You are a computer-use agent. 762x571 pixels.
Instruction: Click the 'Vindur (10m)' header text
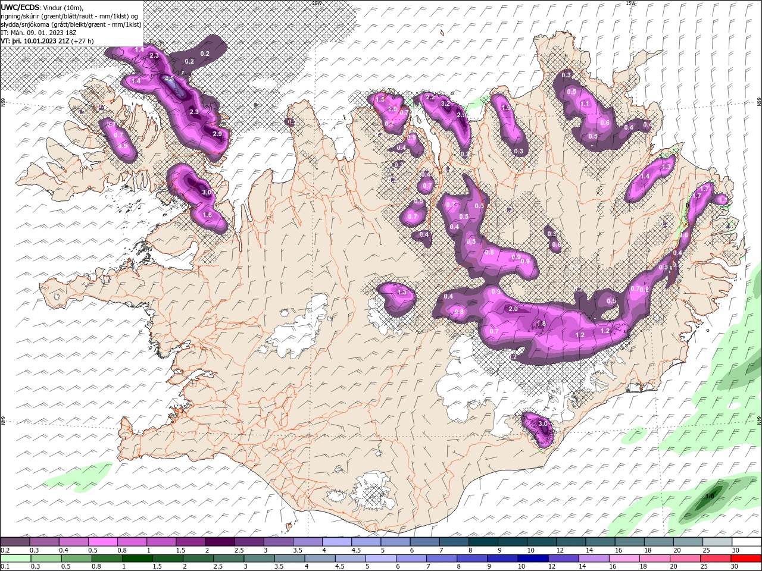coord(63,7)
